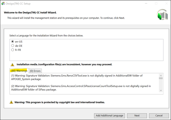Click Next to continue the installation
Viewport: 171px width, 120px height.
pyautogui.click(x=137, y=115)
